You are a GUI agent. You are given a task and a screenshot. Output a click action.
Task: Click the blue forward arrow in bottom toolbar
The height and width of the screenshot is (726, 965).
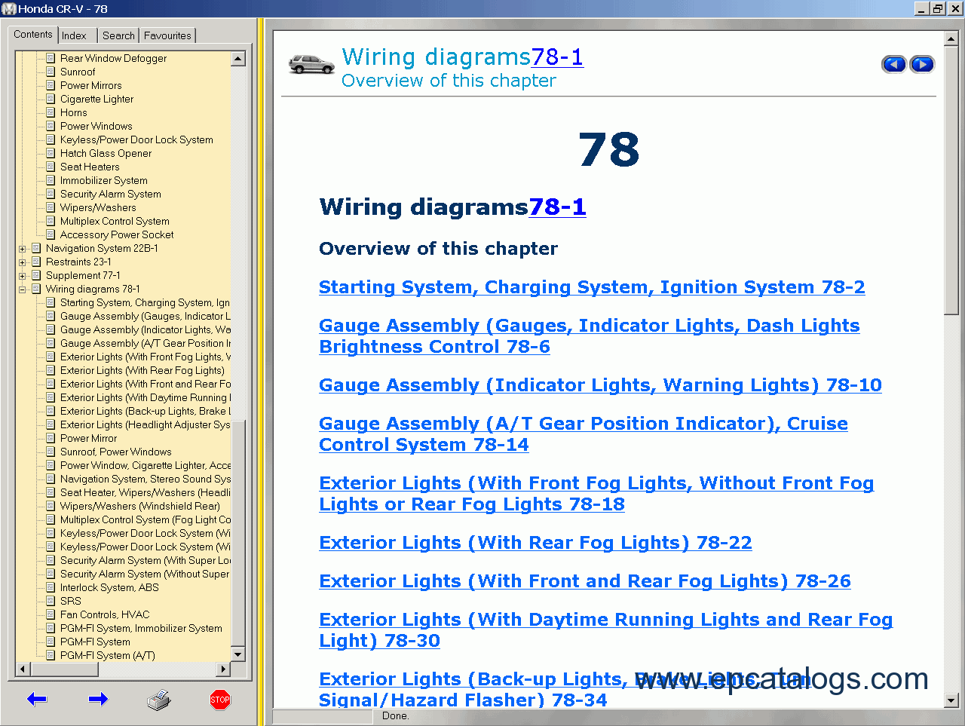(98, 700)
